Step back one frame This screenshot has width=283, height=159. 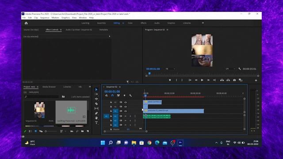(x=196, y=80)
